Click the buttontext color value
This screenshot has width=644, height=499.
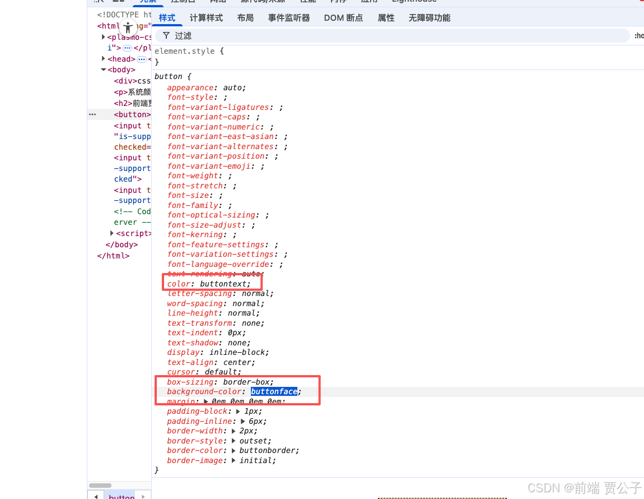pyautogui.click(x=223, y=284)
